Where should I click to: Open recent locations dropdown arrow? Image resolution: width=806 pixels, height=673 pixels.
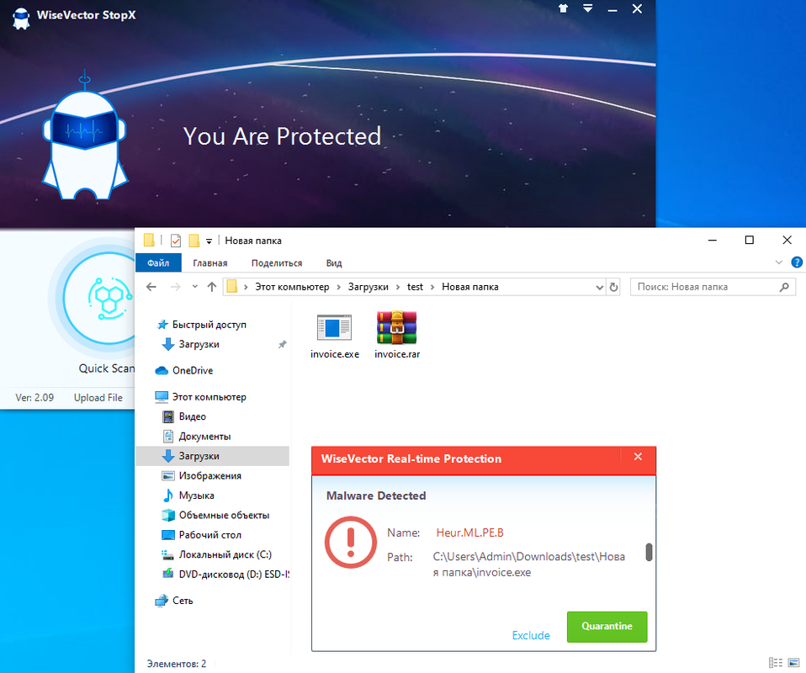point(195,287)
